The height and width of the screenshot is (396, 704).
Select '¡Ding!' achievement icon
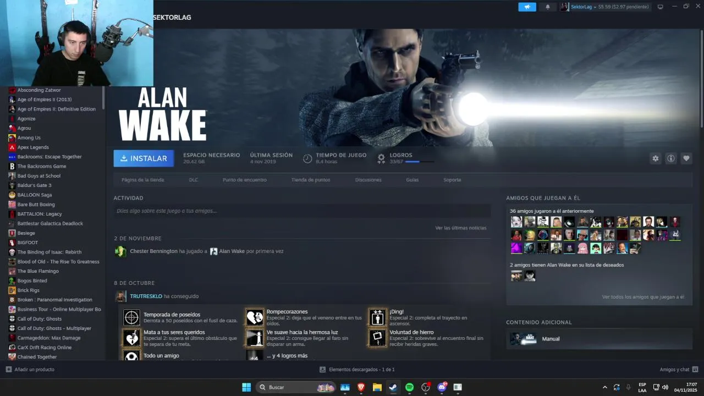coord(378,317)
